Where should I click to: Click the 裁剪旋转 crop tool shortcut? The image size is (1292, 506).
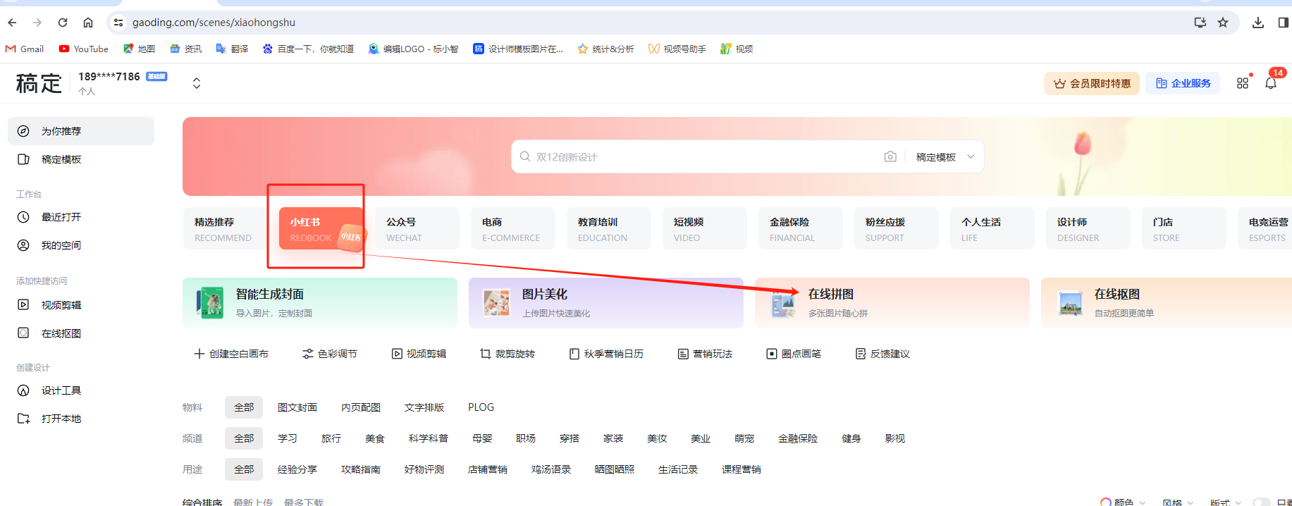(507, 354)
